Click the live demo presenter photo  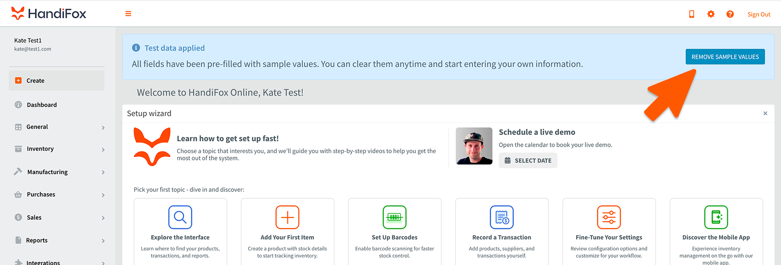[x=474, y=146]
